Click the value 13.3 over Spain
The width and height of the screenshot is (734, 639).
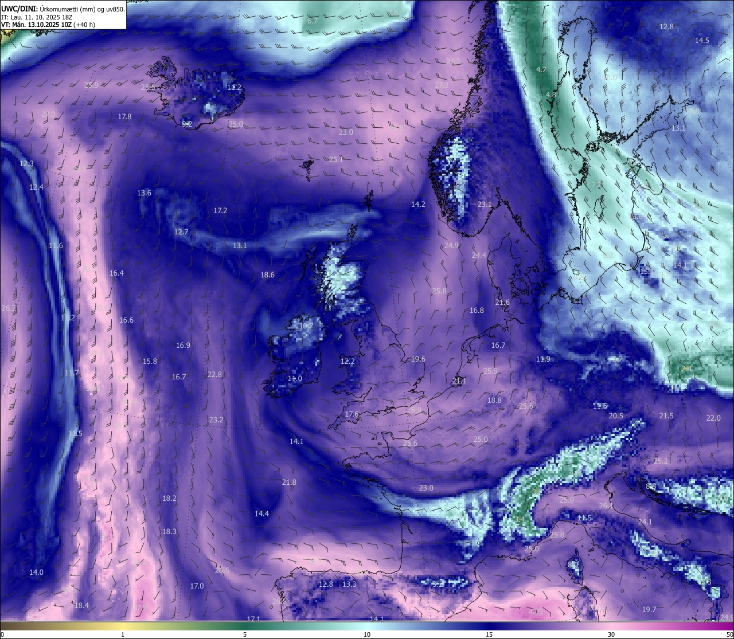pyautogui.click(x=349, y=584)
